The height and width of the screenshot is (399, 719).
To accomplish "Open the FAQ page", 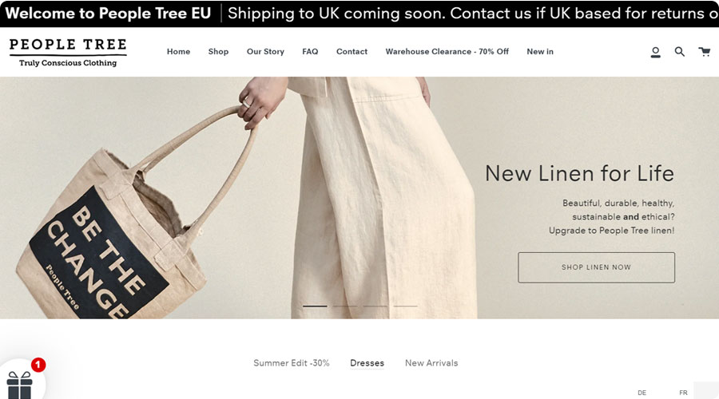I will point(310,52).
